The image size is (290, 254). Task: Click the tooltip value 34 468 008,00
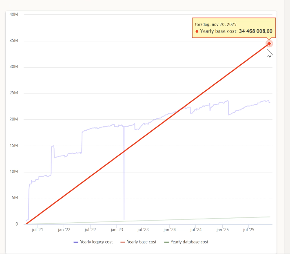(x=256, y=31)
